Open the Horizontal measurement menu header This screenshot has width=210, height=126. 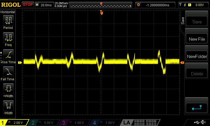pos(8,12)
